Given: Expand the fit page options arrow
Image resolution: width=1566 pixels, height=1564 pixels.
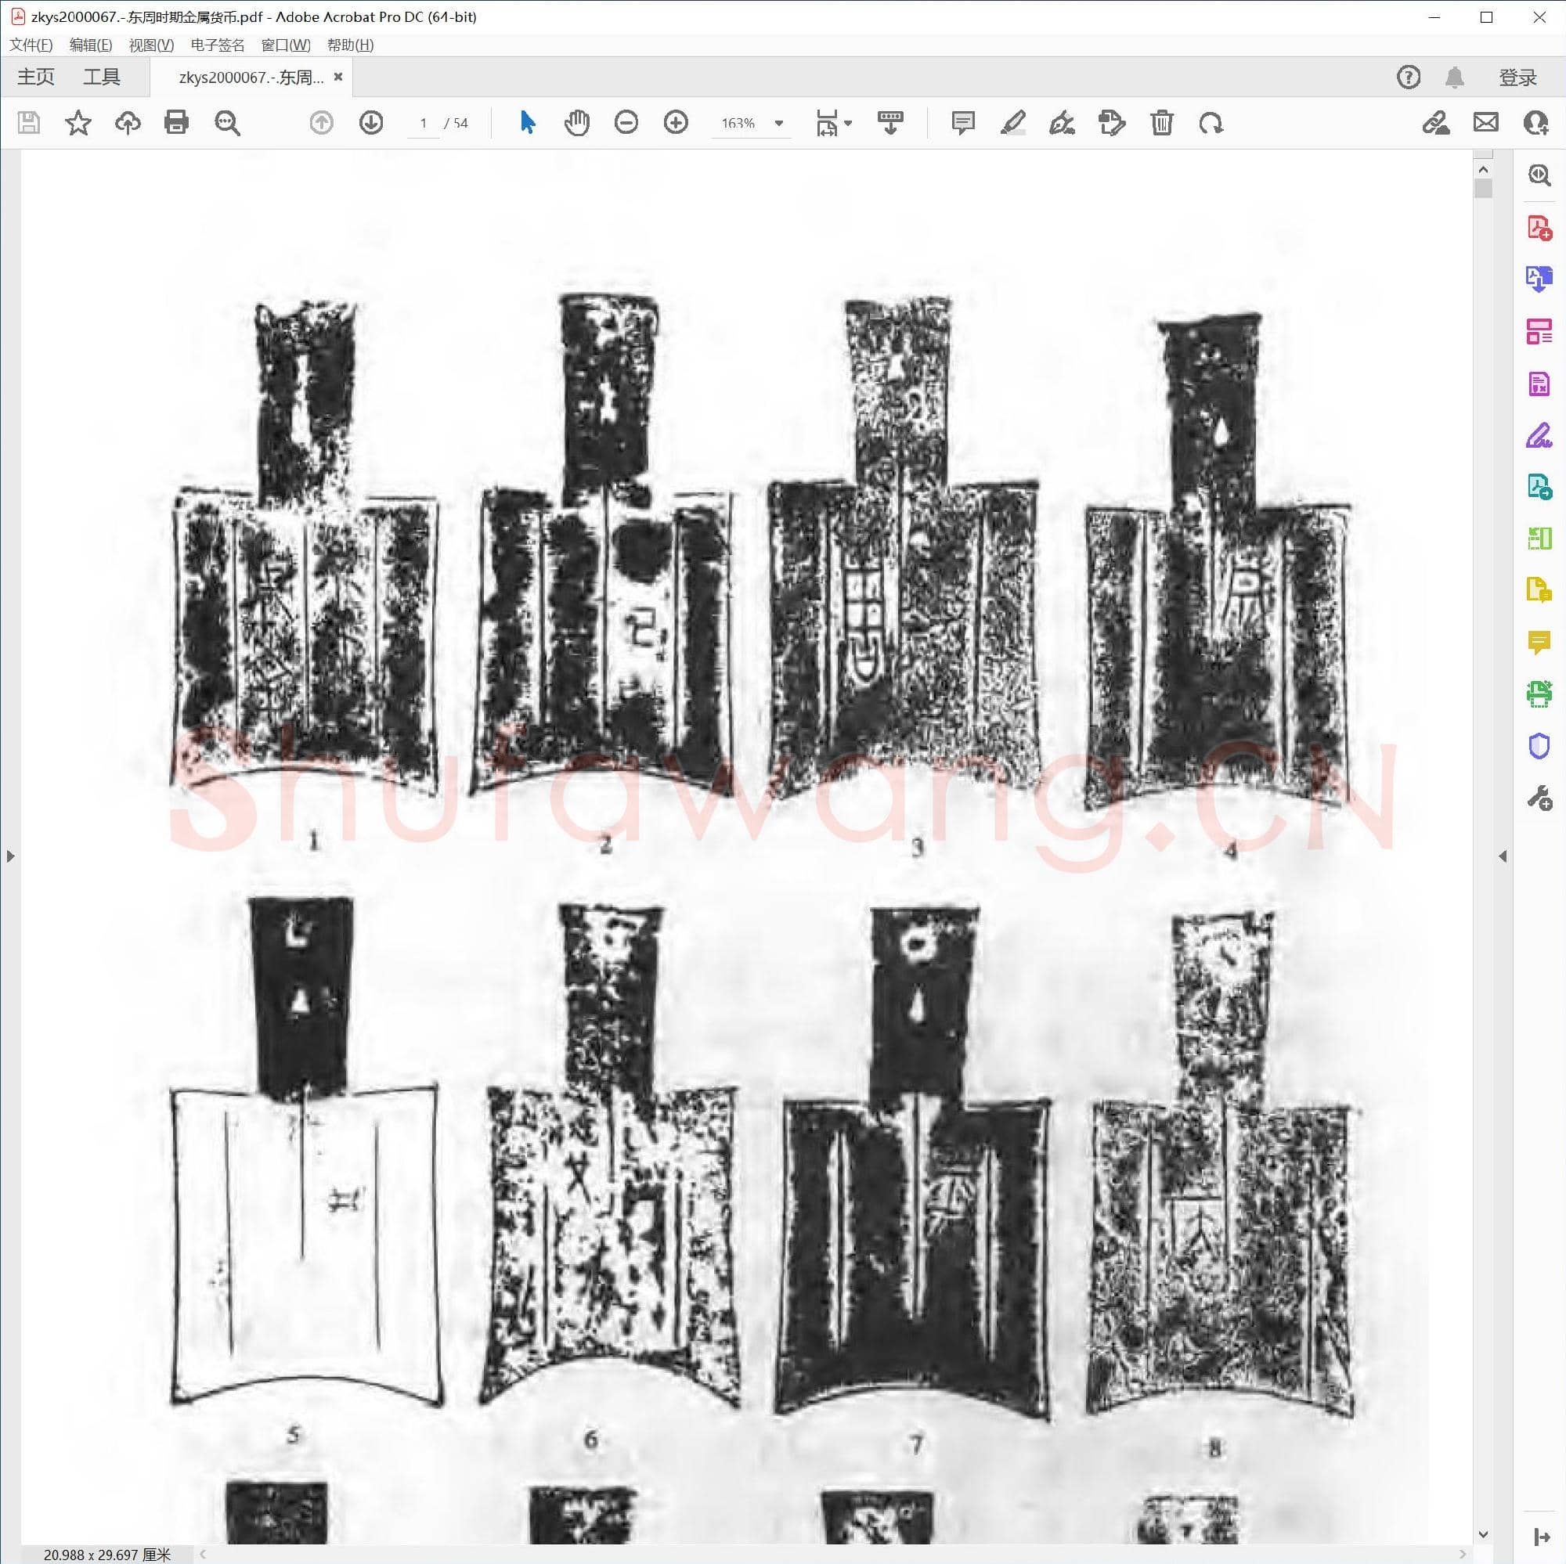Looking at the screenshot, I should [848, 123].
